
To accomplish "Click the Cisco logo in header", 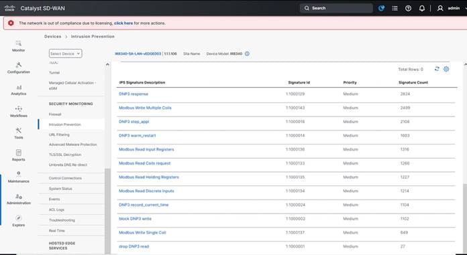I will coord(9,8).
